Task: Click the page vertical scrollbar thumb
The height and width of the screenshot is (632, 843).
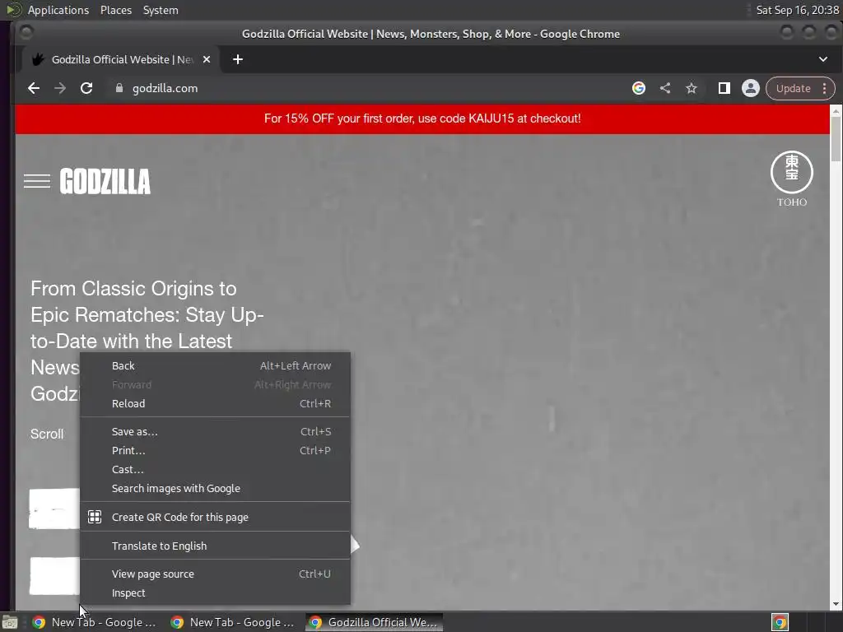Action: click(x=836, y=138)
